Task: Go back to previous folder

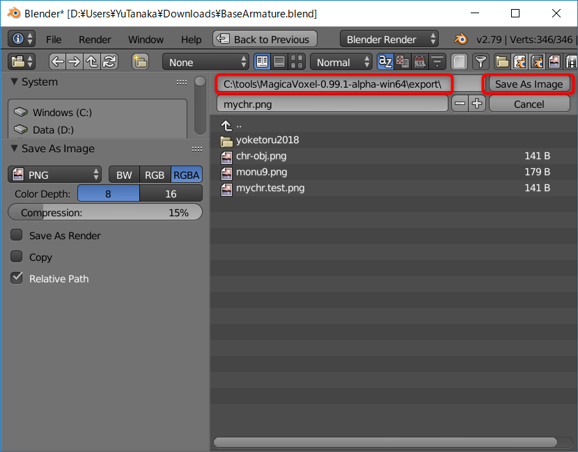Action: (58, 61)
